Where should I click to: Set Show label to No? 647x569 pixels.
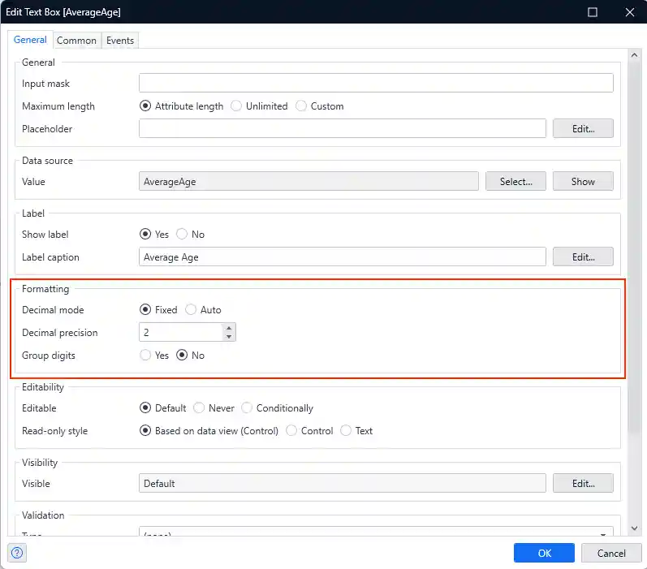182,234
